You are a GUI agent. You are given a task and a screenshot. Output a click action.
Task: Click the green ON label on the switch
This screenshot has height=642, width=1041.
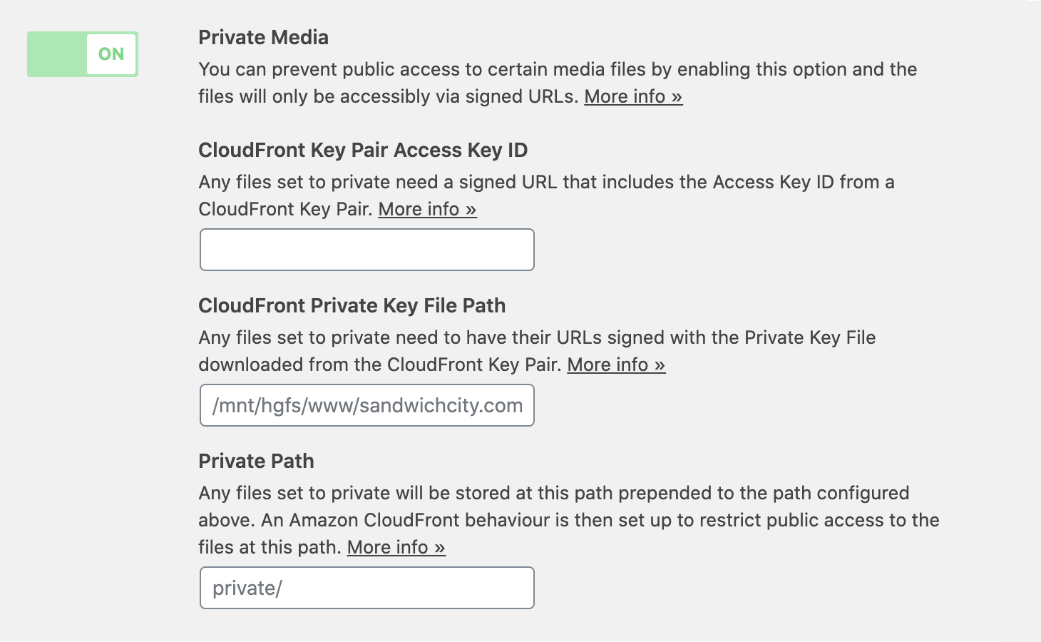click(x=111, y=54)
